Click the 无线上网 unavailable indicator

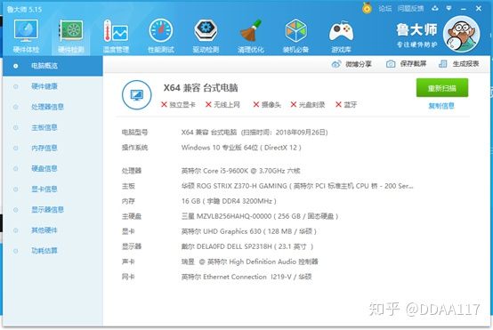[x=222, y=105]
